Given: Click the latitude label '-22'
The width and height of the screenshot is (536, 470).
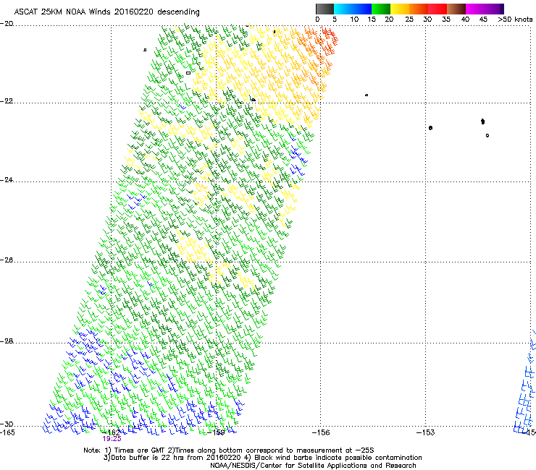Looking at the screenshot, I should [x=7, y=101].
